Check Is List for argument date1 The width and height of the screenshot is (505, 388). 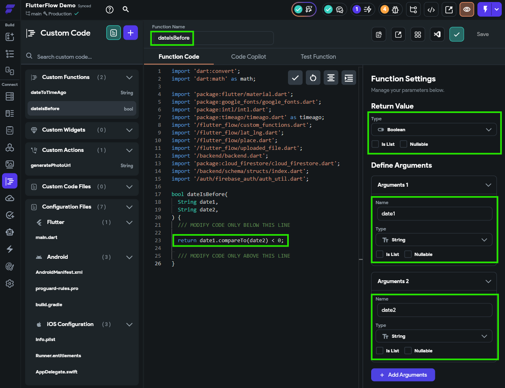click(380, 254)
